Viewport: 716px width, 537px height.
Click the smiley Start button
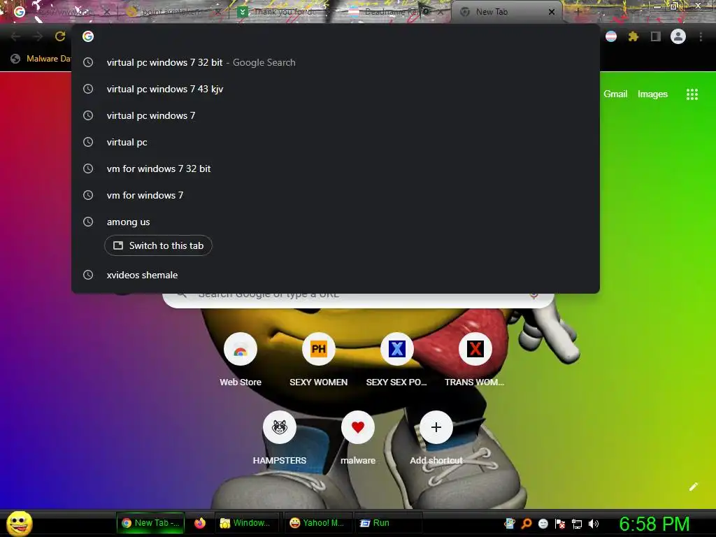pos(19,523)
